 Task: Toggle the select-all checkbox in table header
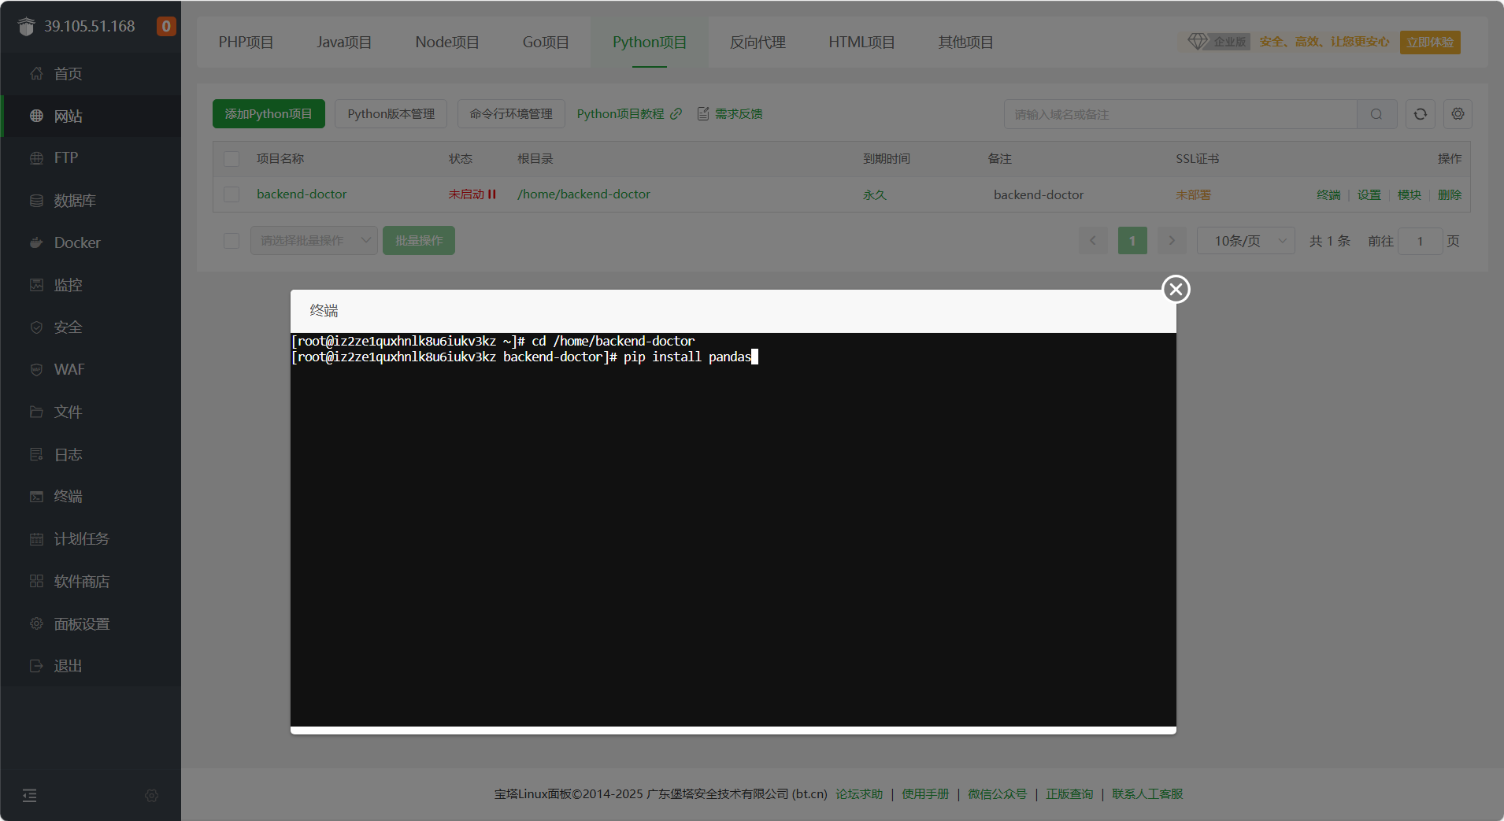(232, 159)
